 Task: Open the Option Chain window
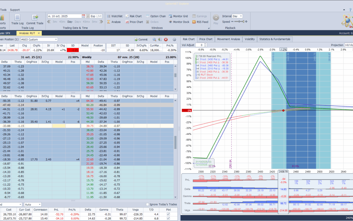pyautogui.click(x=156, y=16)
